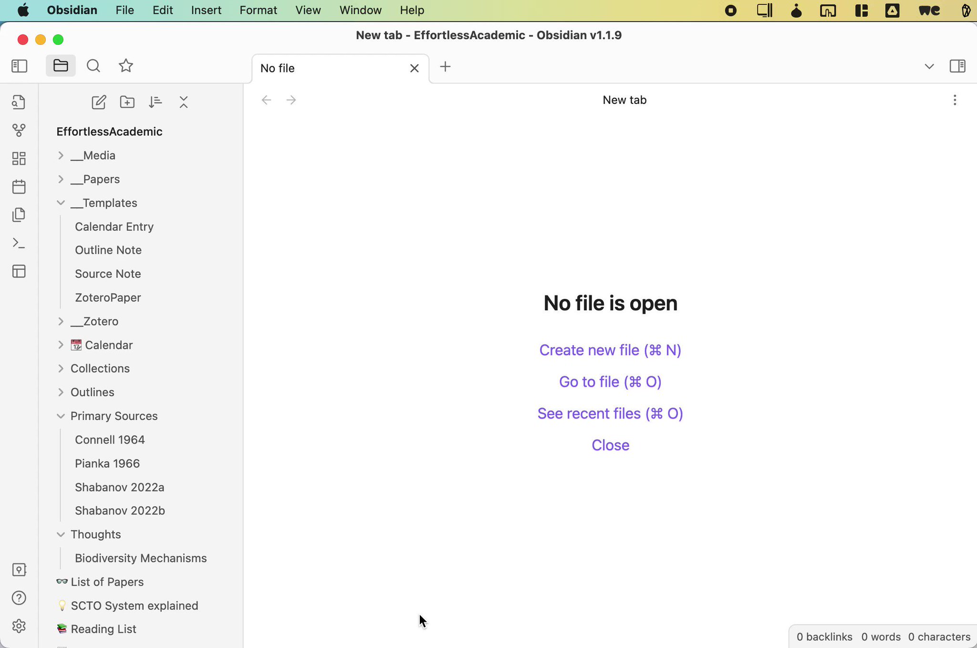
Task: Open the Outline Note template
Action: coord(108,250)
